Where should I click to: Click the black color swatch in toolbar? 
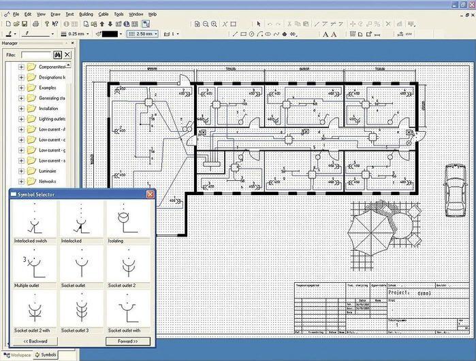tap(110, 34)
